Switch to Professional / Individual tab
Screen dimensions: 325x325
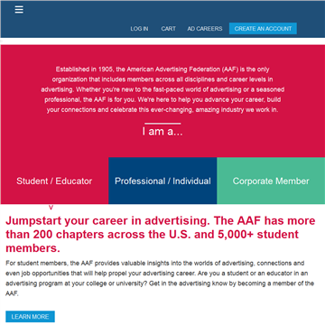click(x=162, y=181)
